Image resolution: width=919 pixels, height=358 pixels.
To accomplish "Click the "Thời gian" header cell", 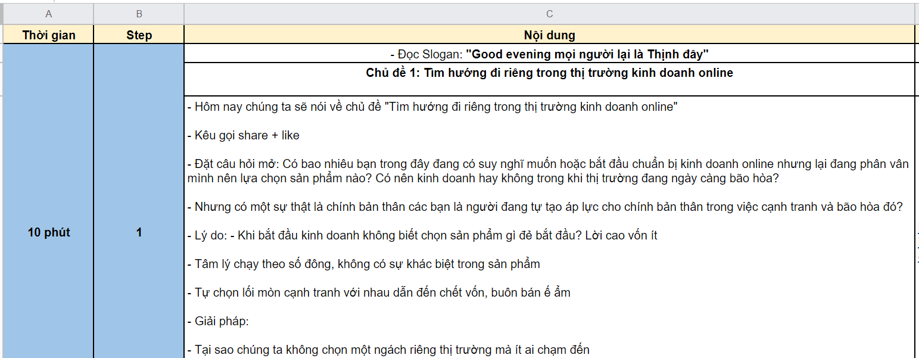I will (x=48, y=35).
